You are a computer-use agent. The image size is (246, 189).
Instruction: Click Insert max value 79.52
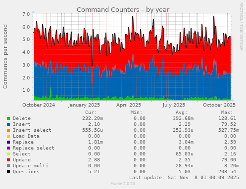click(229, 124)
